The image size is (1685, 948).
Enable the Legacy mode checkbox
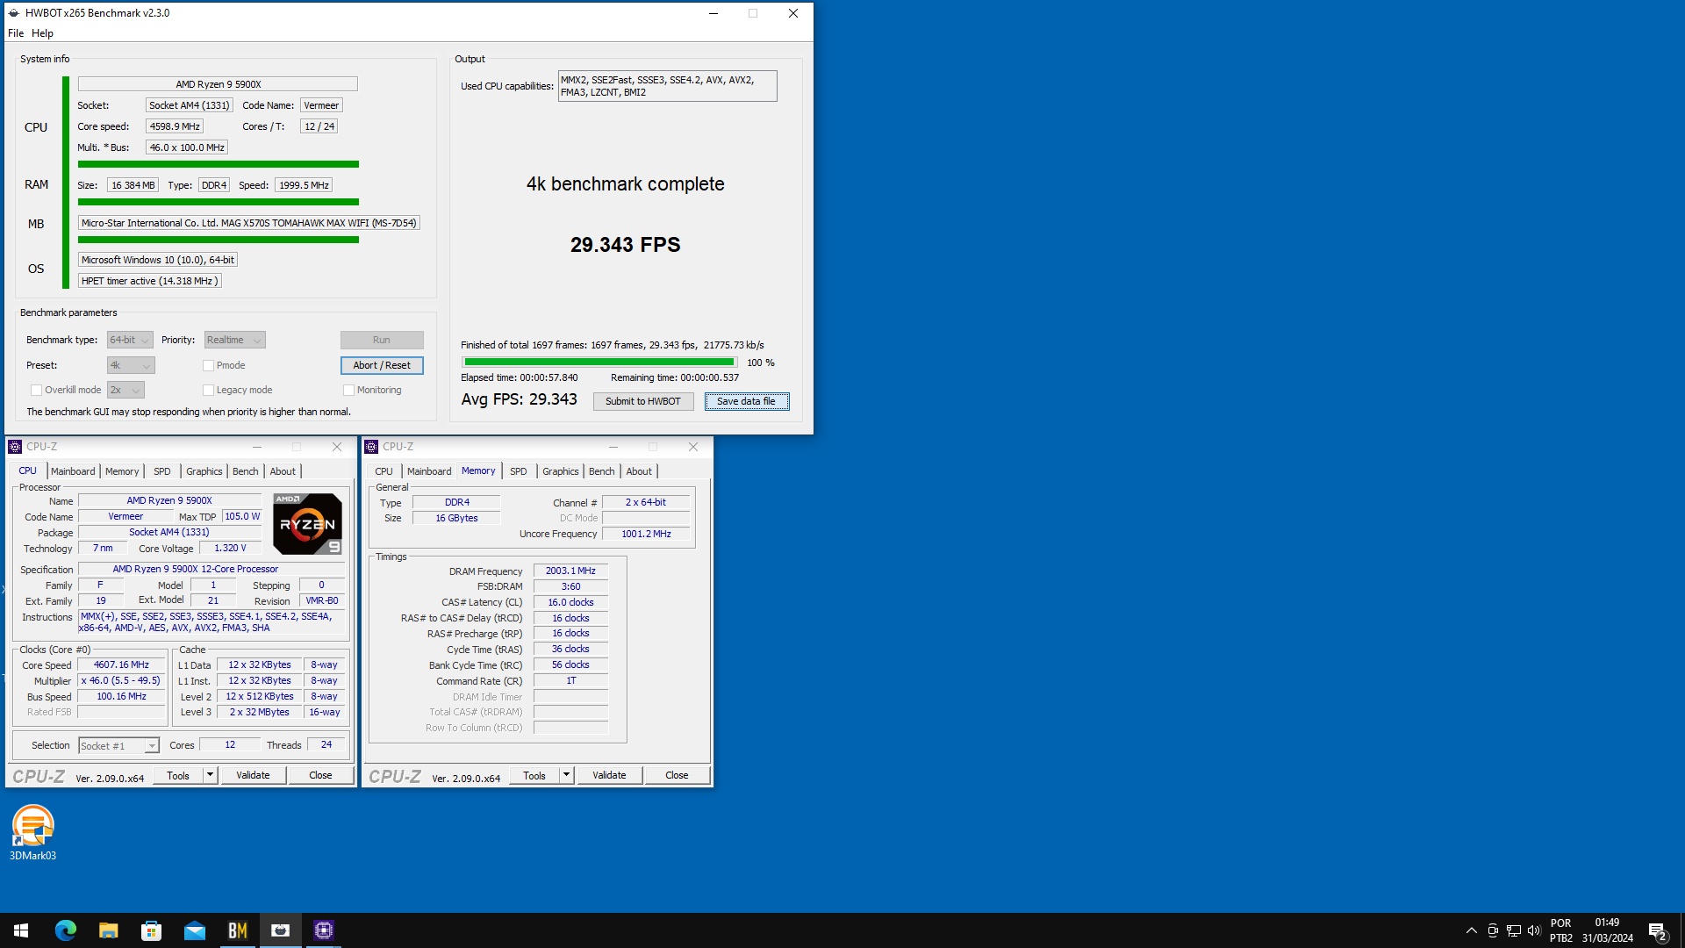point(208,391)
